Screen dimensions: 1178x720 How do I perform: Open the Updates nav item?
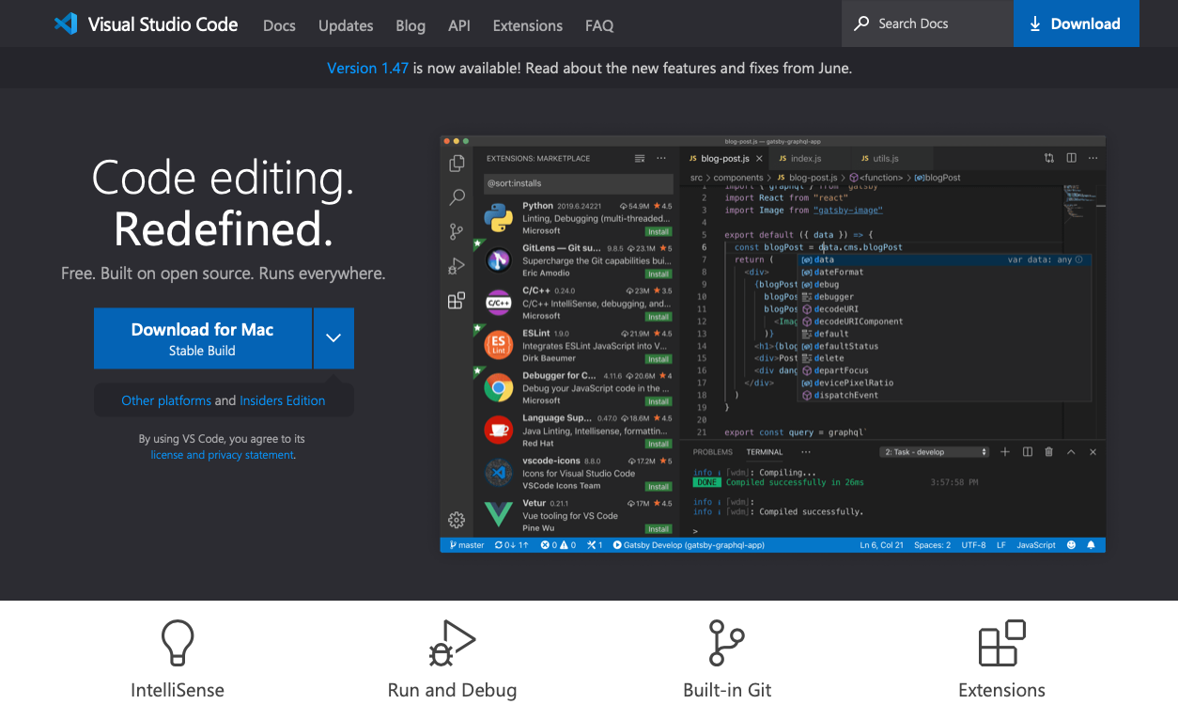pyautogui.click(x=346, y=25)
